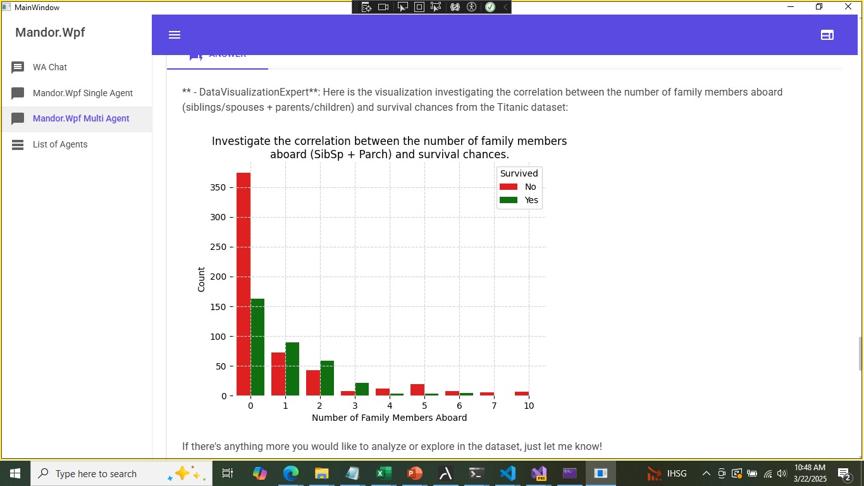Open List of Agents
The image size is (864, 486).
[x=60, y=144]
